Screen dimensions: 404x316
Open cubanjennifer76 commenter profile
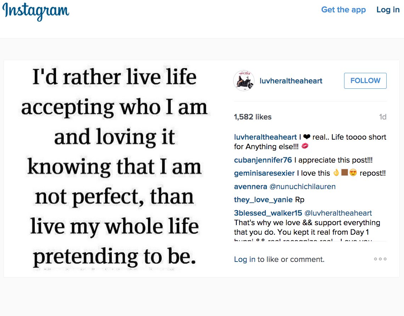coord(263,160)
